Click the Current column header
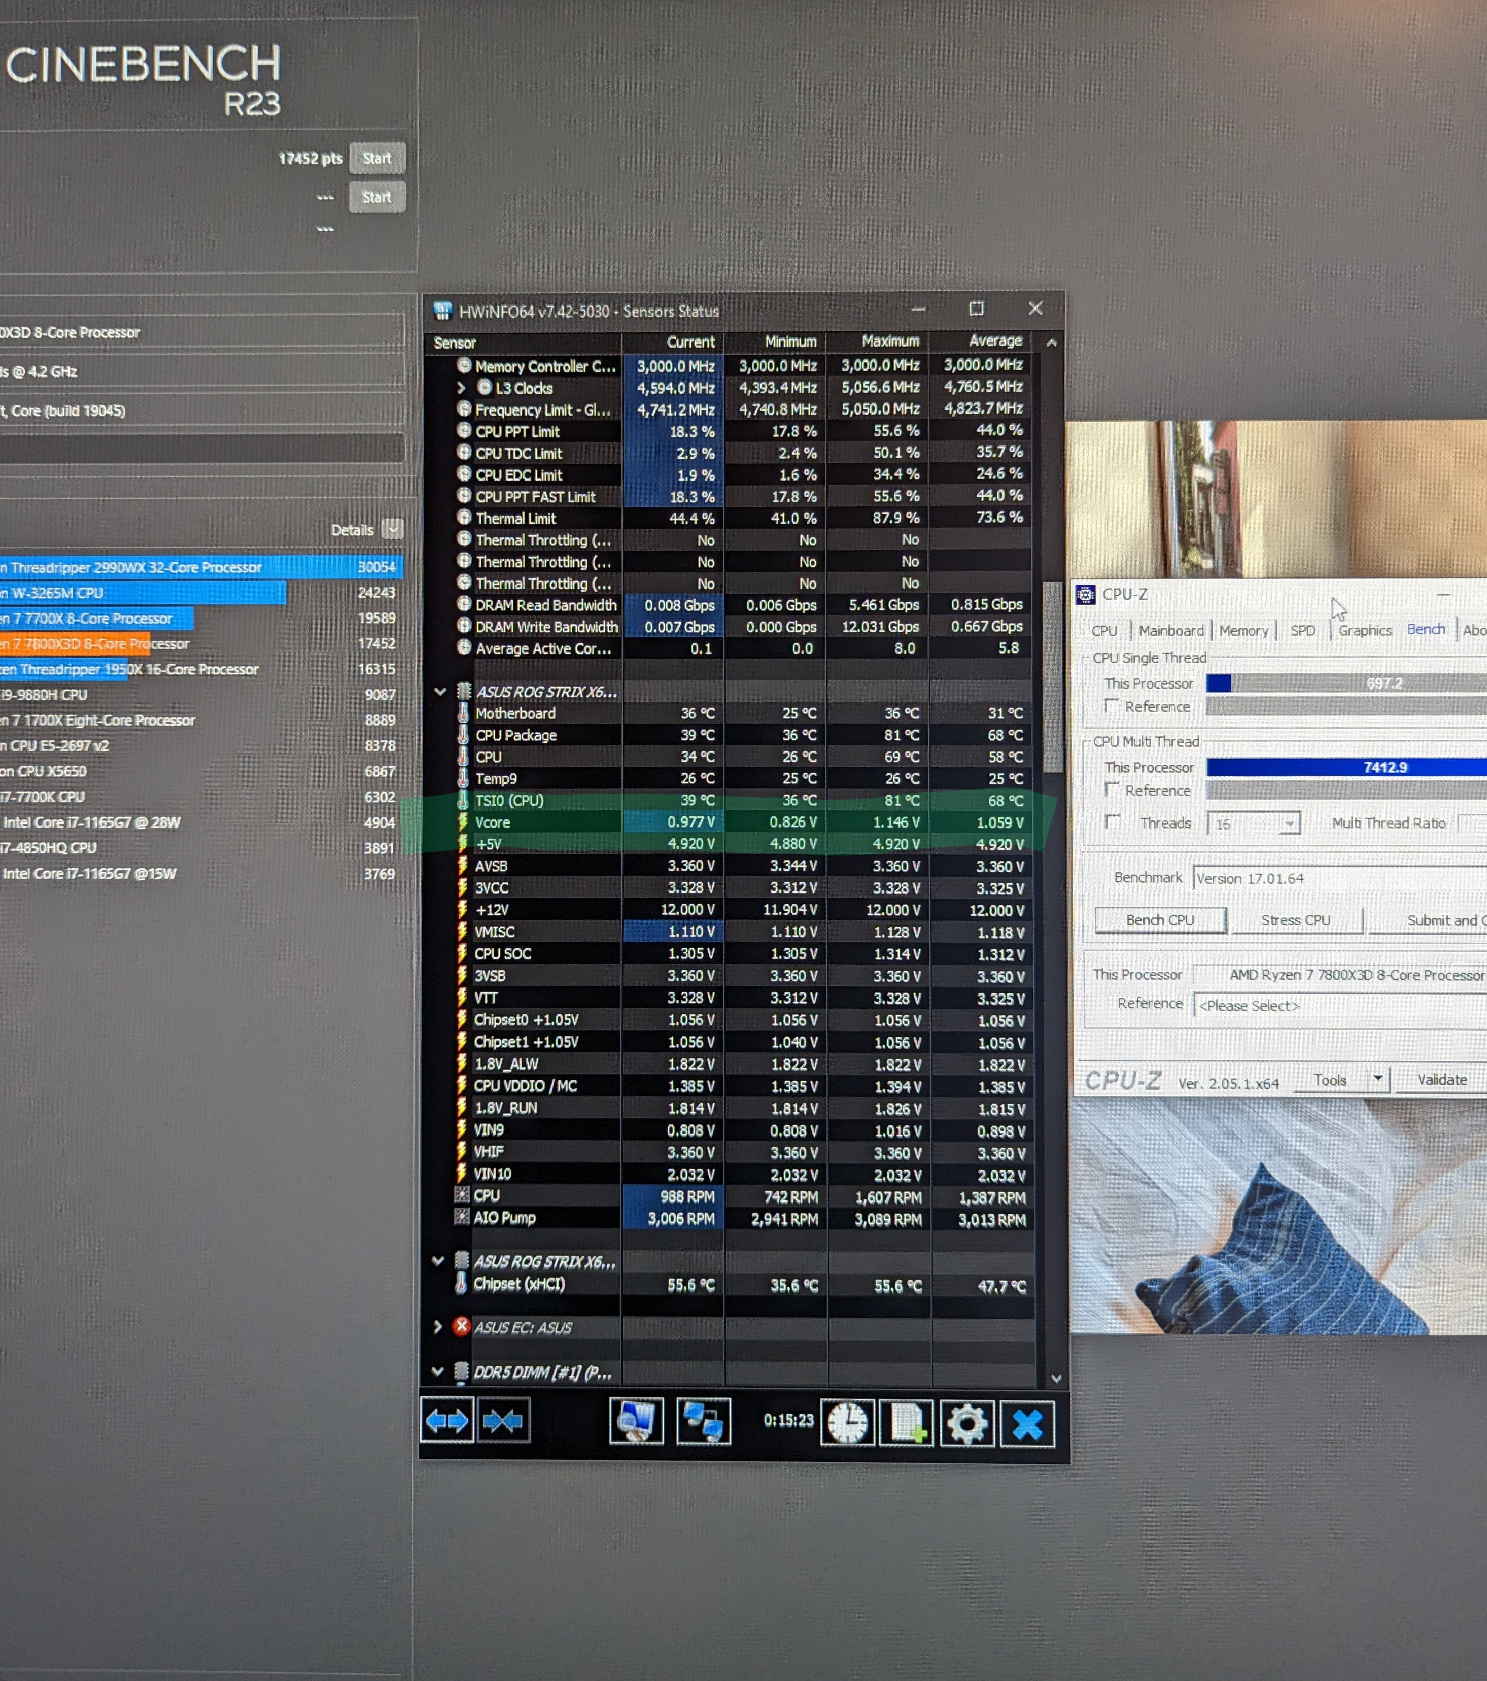The width and height of the screenshot is (1487, 1681). 674,341
